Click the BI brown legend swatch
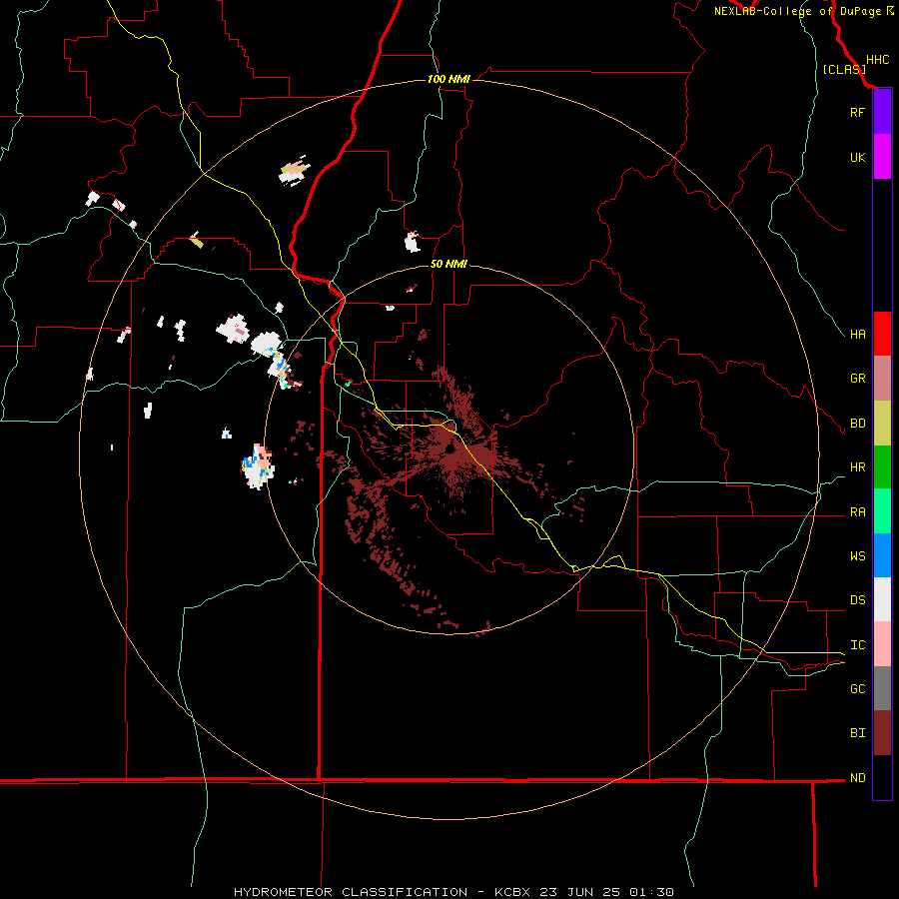 pyautogui.click(x=882, y=733)
